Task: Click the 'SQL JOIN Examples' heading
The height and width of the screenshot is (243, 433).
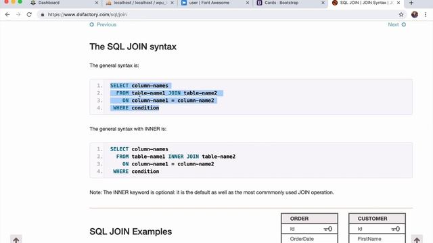Action: pos(131,232)
